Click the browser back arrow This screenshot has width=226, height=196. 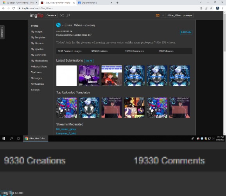click(x=4, y=8)
